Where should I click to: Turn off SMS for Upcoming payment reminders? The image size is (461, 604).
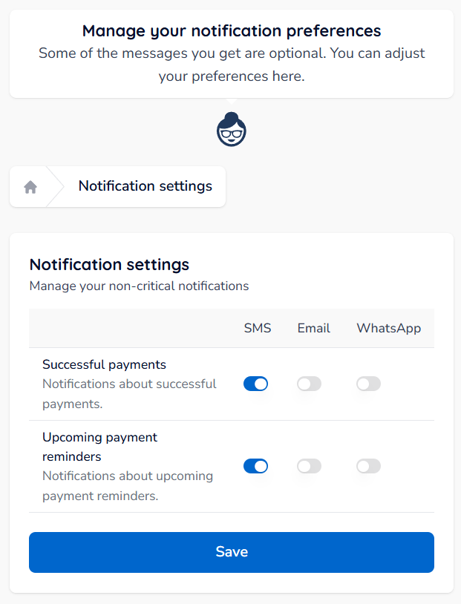click(255, 466)
